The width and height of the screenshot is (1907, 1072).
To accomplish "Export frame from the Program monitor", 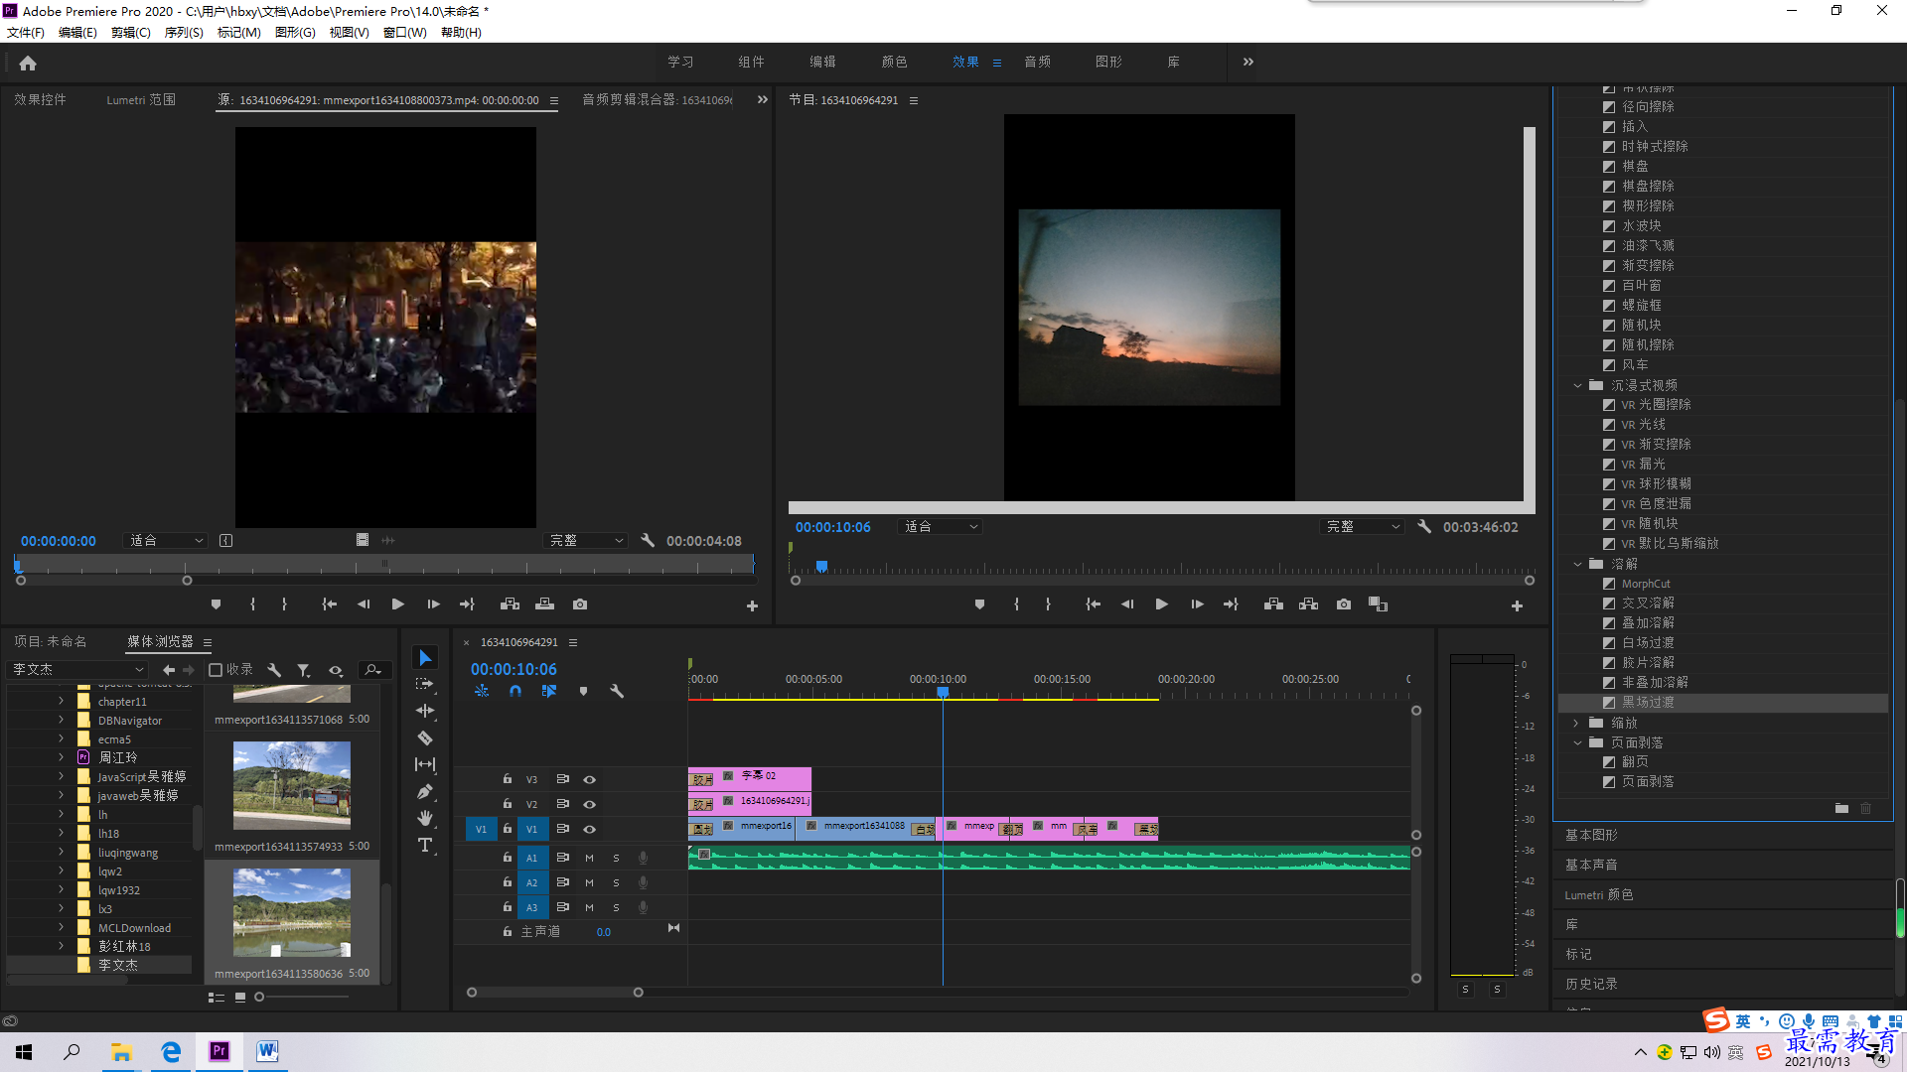I will [1344, 603].
